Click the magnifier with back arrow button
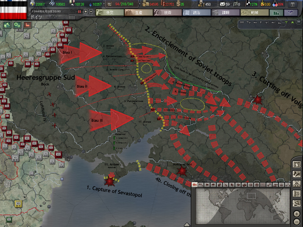Image resolution: width=303 pixels, height=227 pixels. click(x=297, y=204)
